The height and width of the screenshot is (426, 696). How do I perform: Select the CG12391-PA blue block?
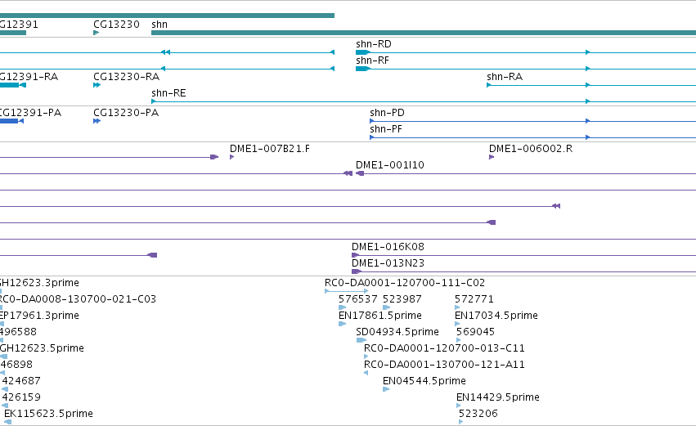tap(9, 121)
